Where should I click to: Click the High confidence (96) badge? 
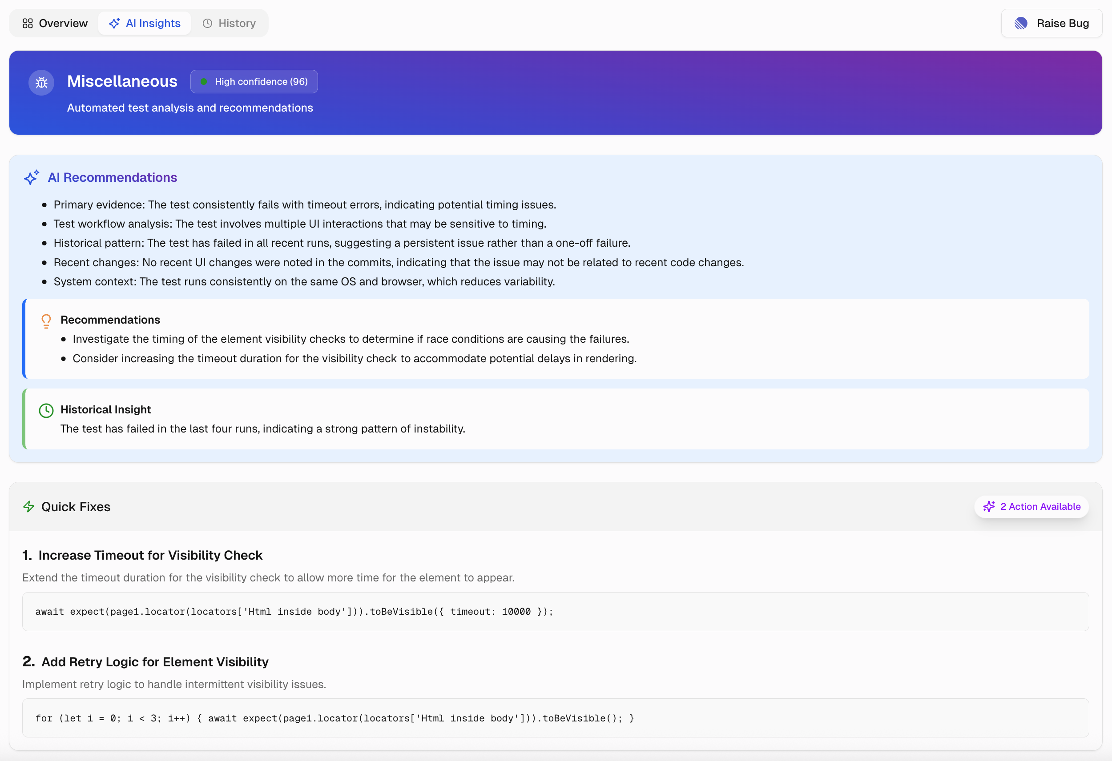(x=254, y=82)
